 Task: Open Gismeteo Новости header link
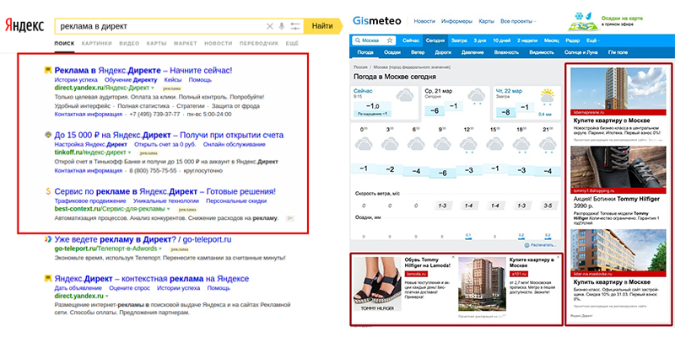424,21
